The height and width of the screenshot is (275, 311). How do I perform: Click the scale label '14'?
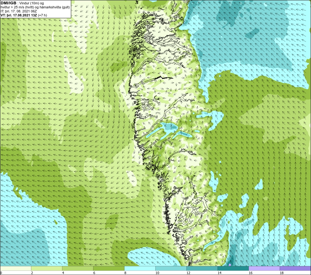(x=219, y=273)
